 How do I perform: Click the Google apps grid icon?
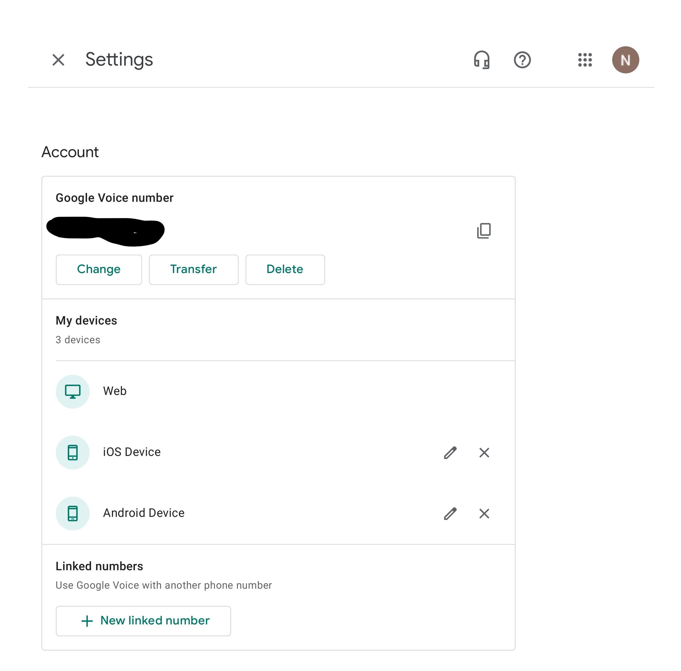coord(584,60)
